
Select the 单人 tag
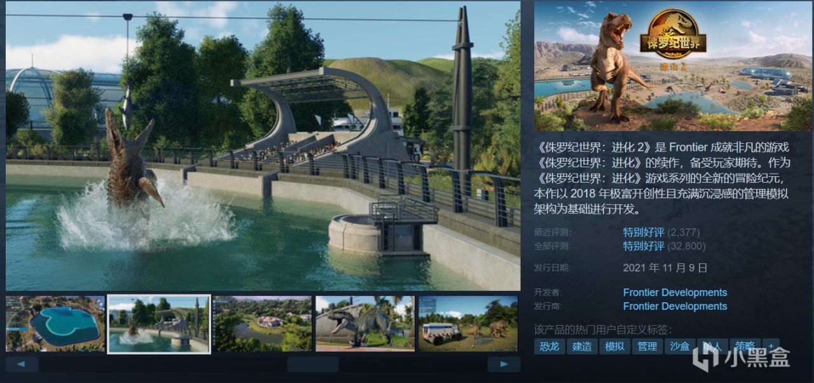(712, 346)
